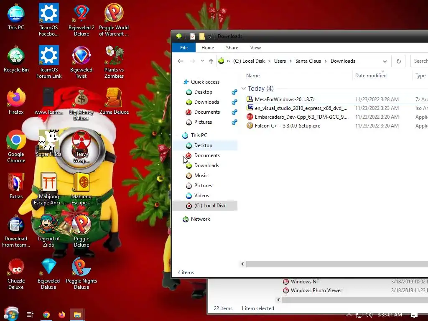The width and height of the screenshot is (428, 321).
Task: Open recent locations dropdown arrow
Action: [x=202, y=61]
